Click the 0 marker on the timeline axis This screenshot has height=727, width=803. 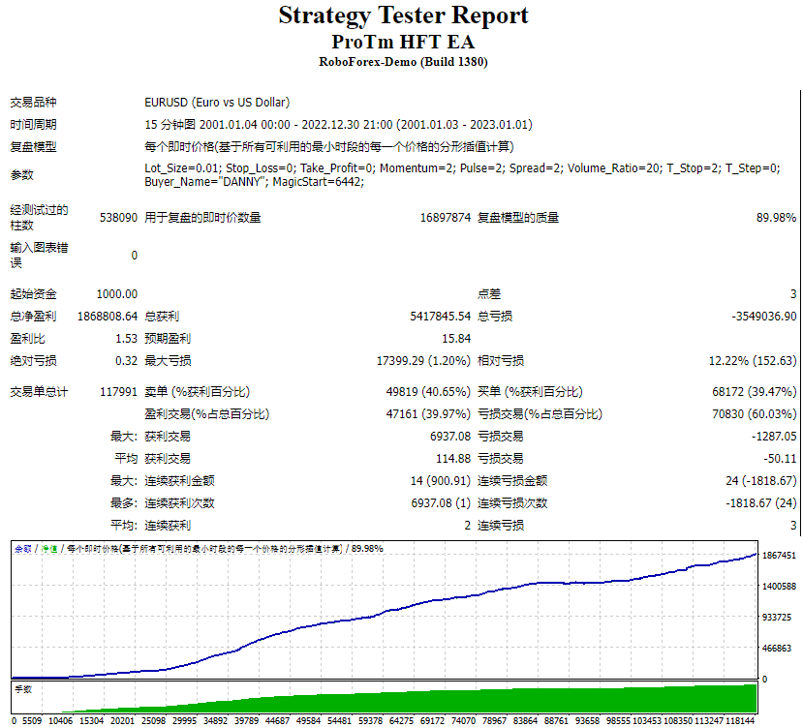click(x=9, y=719)
